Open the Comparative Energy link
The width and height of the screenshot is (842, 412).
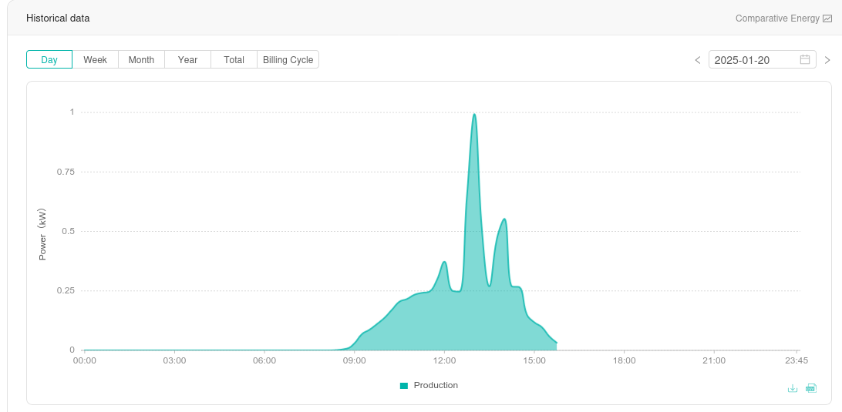pos(777,18)
